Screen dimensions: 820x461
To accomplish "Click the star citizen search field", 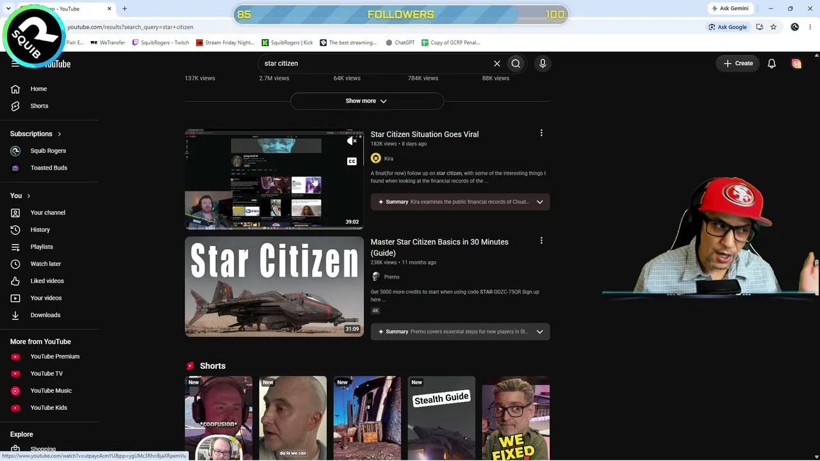I will [375, 63].
